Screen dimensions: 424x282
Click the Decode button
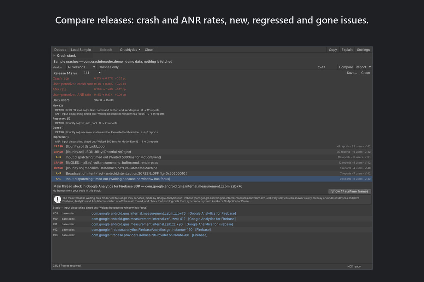click(60, 50)
